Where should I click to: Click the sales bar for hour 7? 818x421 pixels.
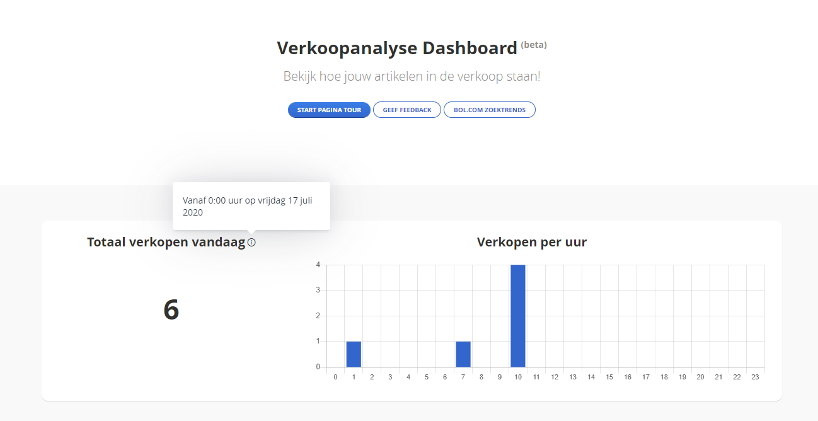[463, 354]
